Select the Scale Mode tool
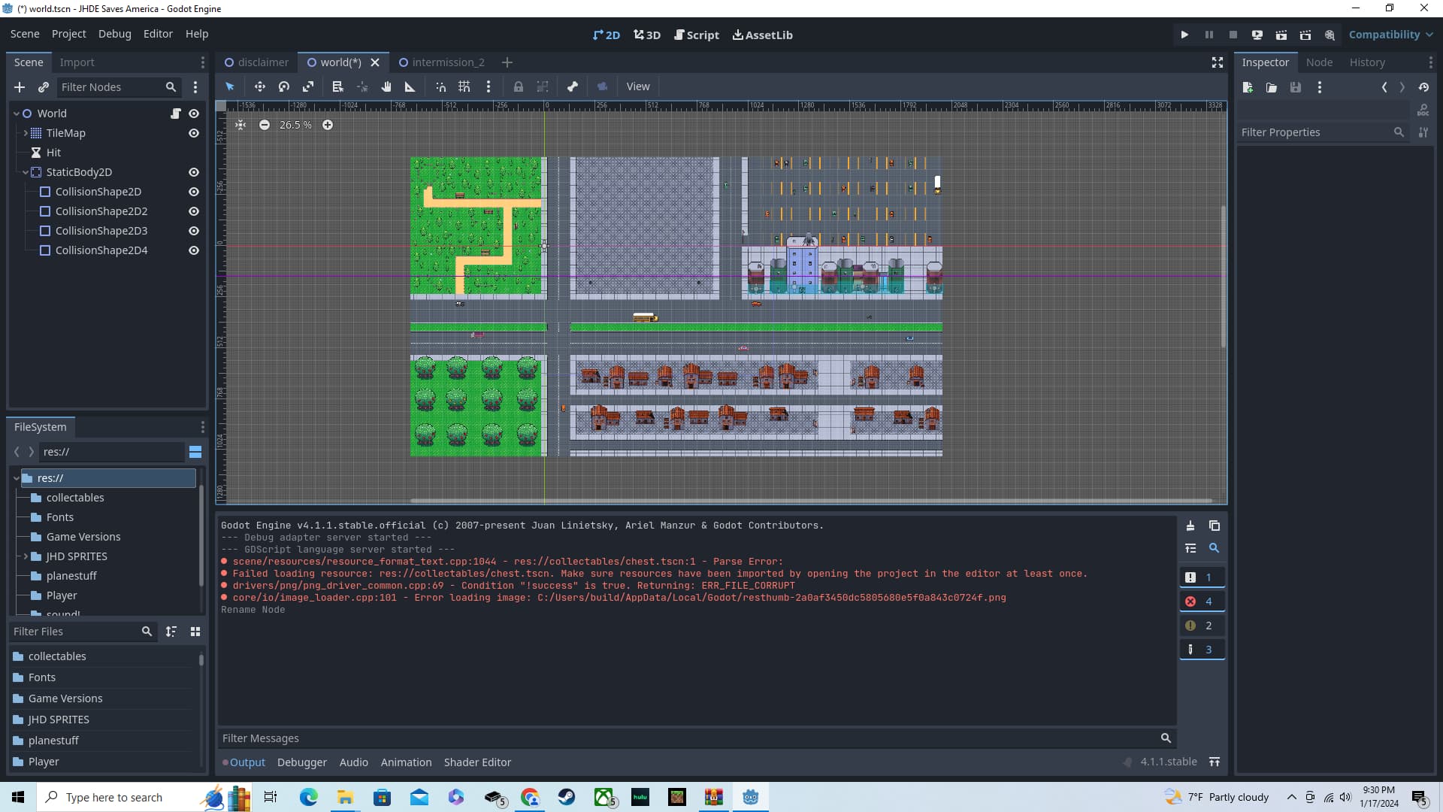Screen dimensions: 1443x812 tap(308, 86)
